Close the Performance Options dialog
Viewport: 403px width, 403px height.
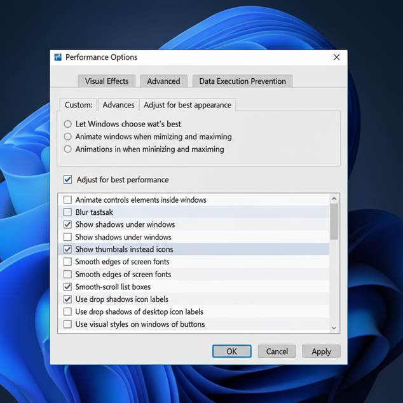coord(336,57)
